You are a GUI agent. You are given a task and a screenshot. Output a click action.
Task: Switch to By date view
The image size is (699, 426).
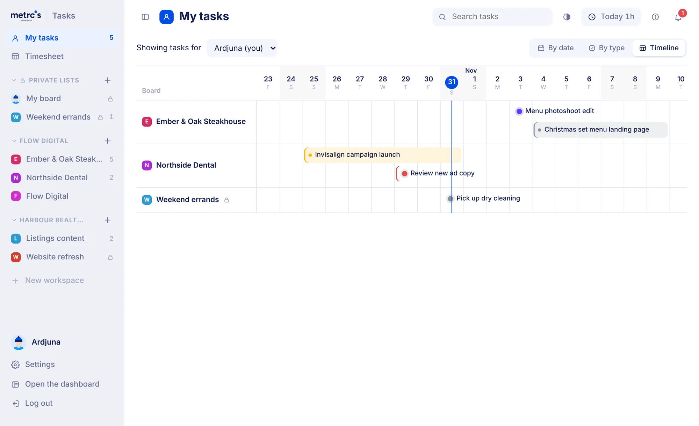pos(556,48)
